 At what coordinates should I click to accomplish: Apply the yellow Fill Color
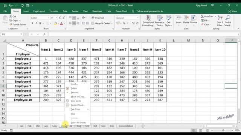pyautogui.click(x=55, y=23)
